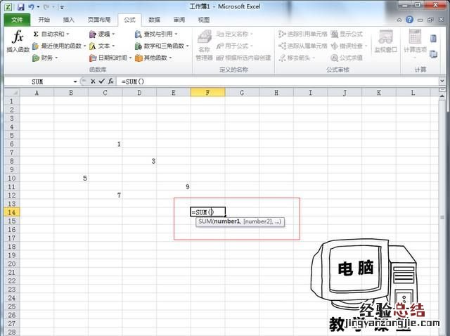Switch to the 插入 Insert tab
The width and height of the screenshot is (450, 336).
click(x=68, y=20)
